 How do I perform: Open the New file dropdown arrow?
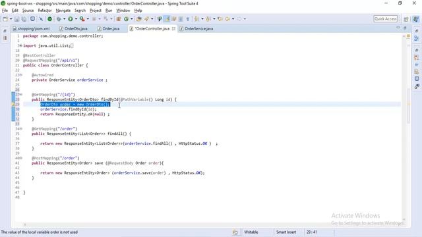click(x=11, y=19)
